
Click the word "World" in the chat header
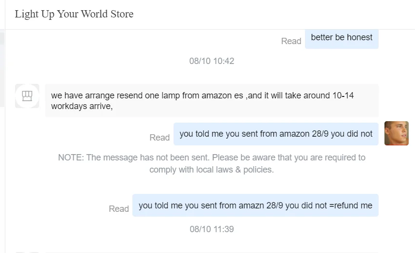click(x=97, y=14)
